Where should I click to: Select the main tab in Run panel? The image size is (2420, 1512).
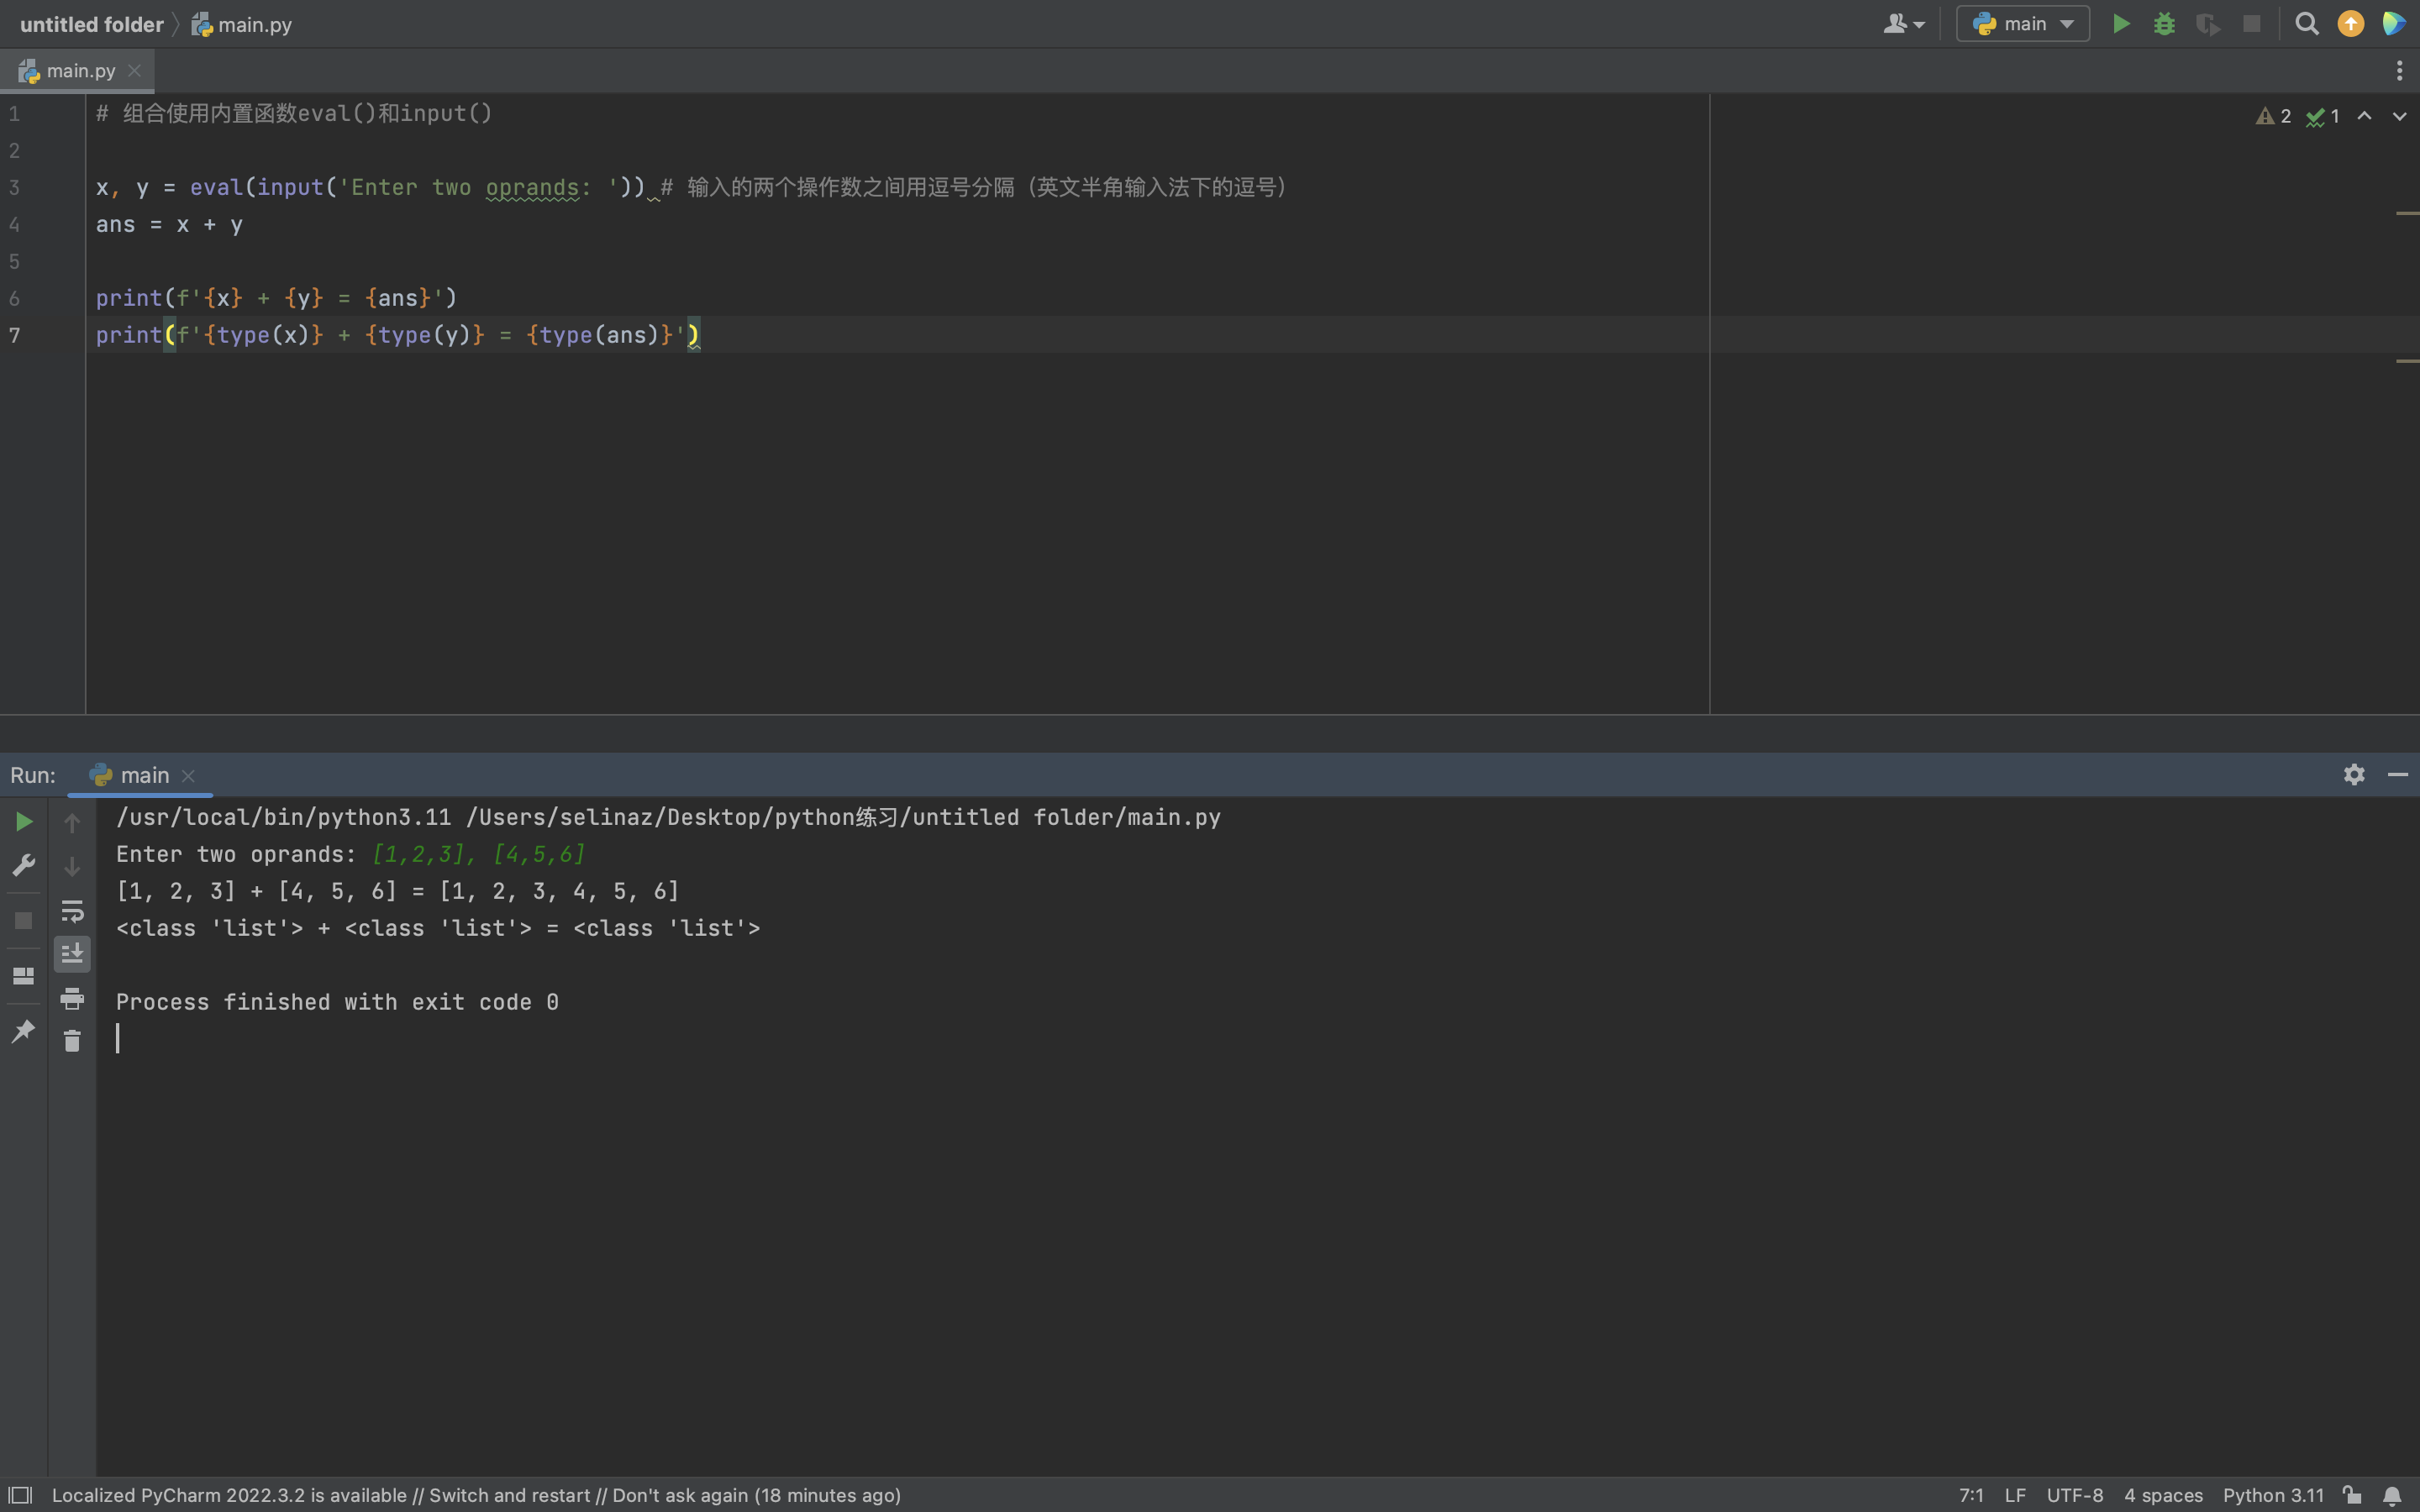[144, 775]
